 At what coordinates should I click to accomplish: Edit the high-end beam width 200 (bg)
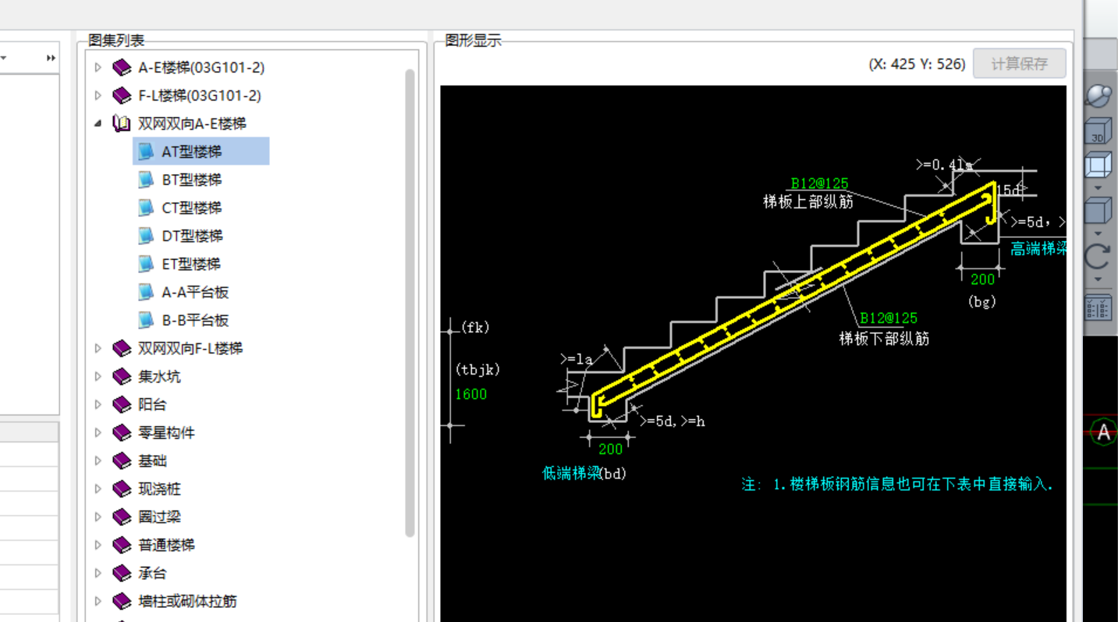(983, 279)
